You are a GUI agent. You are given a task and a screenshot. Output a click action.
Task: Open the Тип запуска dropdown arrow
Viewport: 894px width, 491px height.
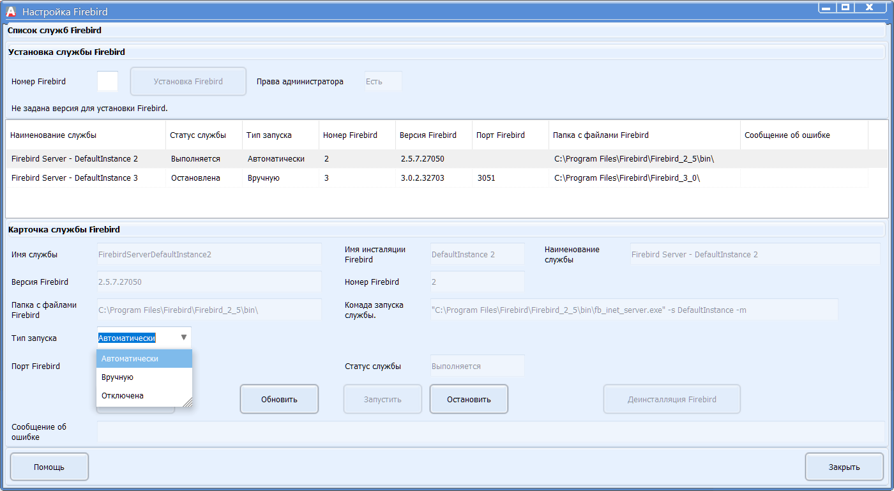coord(184,337)
